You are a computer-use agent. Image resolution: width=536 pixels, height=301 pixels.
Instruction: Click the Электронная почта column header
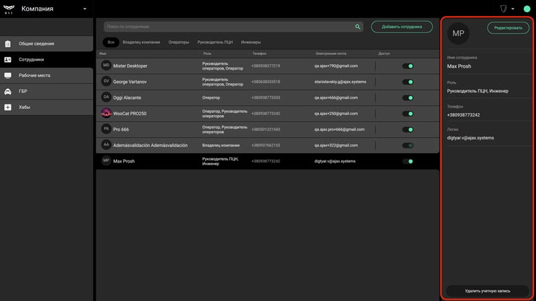tap(331, 54)
